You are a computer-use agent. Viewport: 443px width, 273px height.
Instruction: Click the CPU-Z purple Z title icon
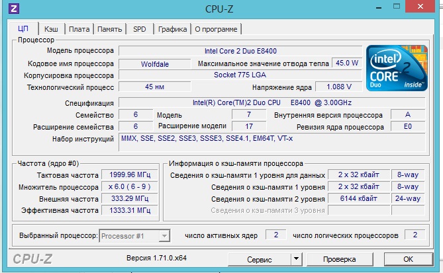point(14,9)
